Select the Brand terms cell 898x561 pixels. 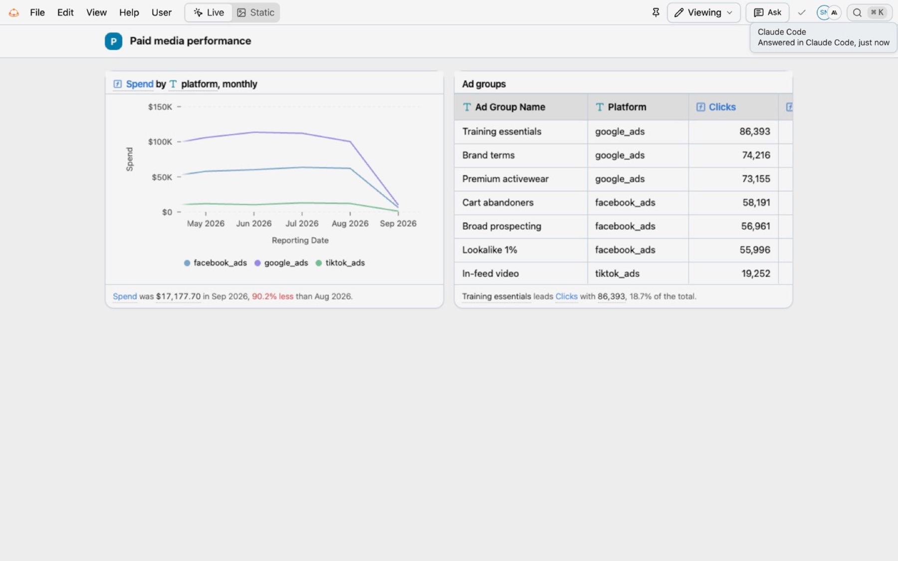pyautogui.click(x=521, y=155)
